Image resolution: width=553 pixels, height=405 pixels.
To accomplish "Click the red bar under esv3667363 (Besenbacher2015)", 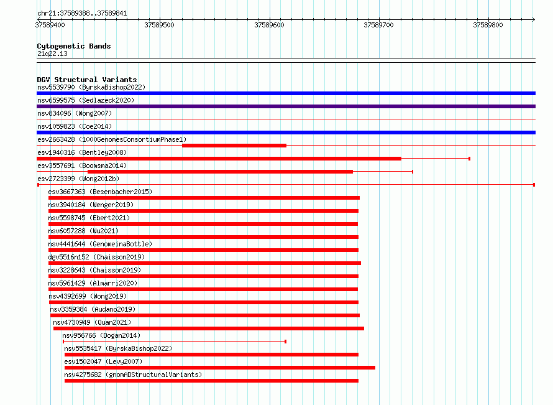I will (x=204, y=198).
